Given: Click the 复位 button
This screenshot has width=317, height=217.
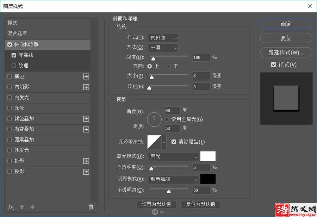Looking at the screenshot, I should (286, 38).
